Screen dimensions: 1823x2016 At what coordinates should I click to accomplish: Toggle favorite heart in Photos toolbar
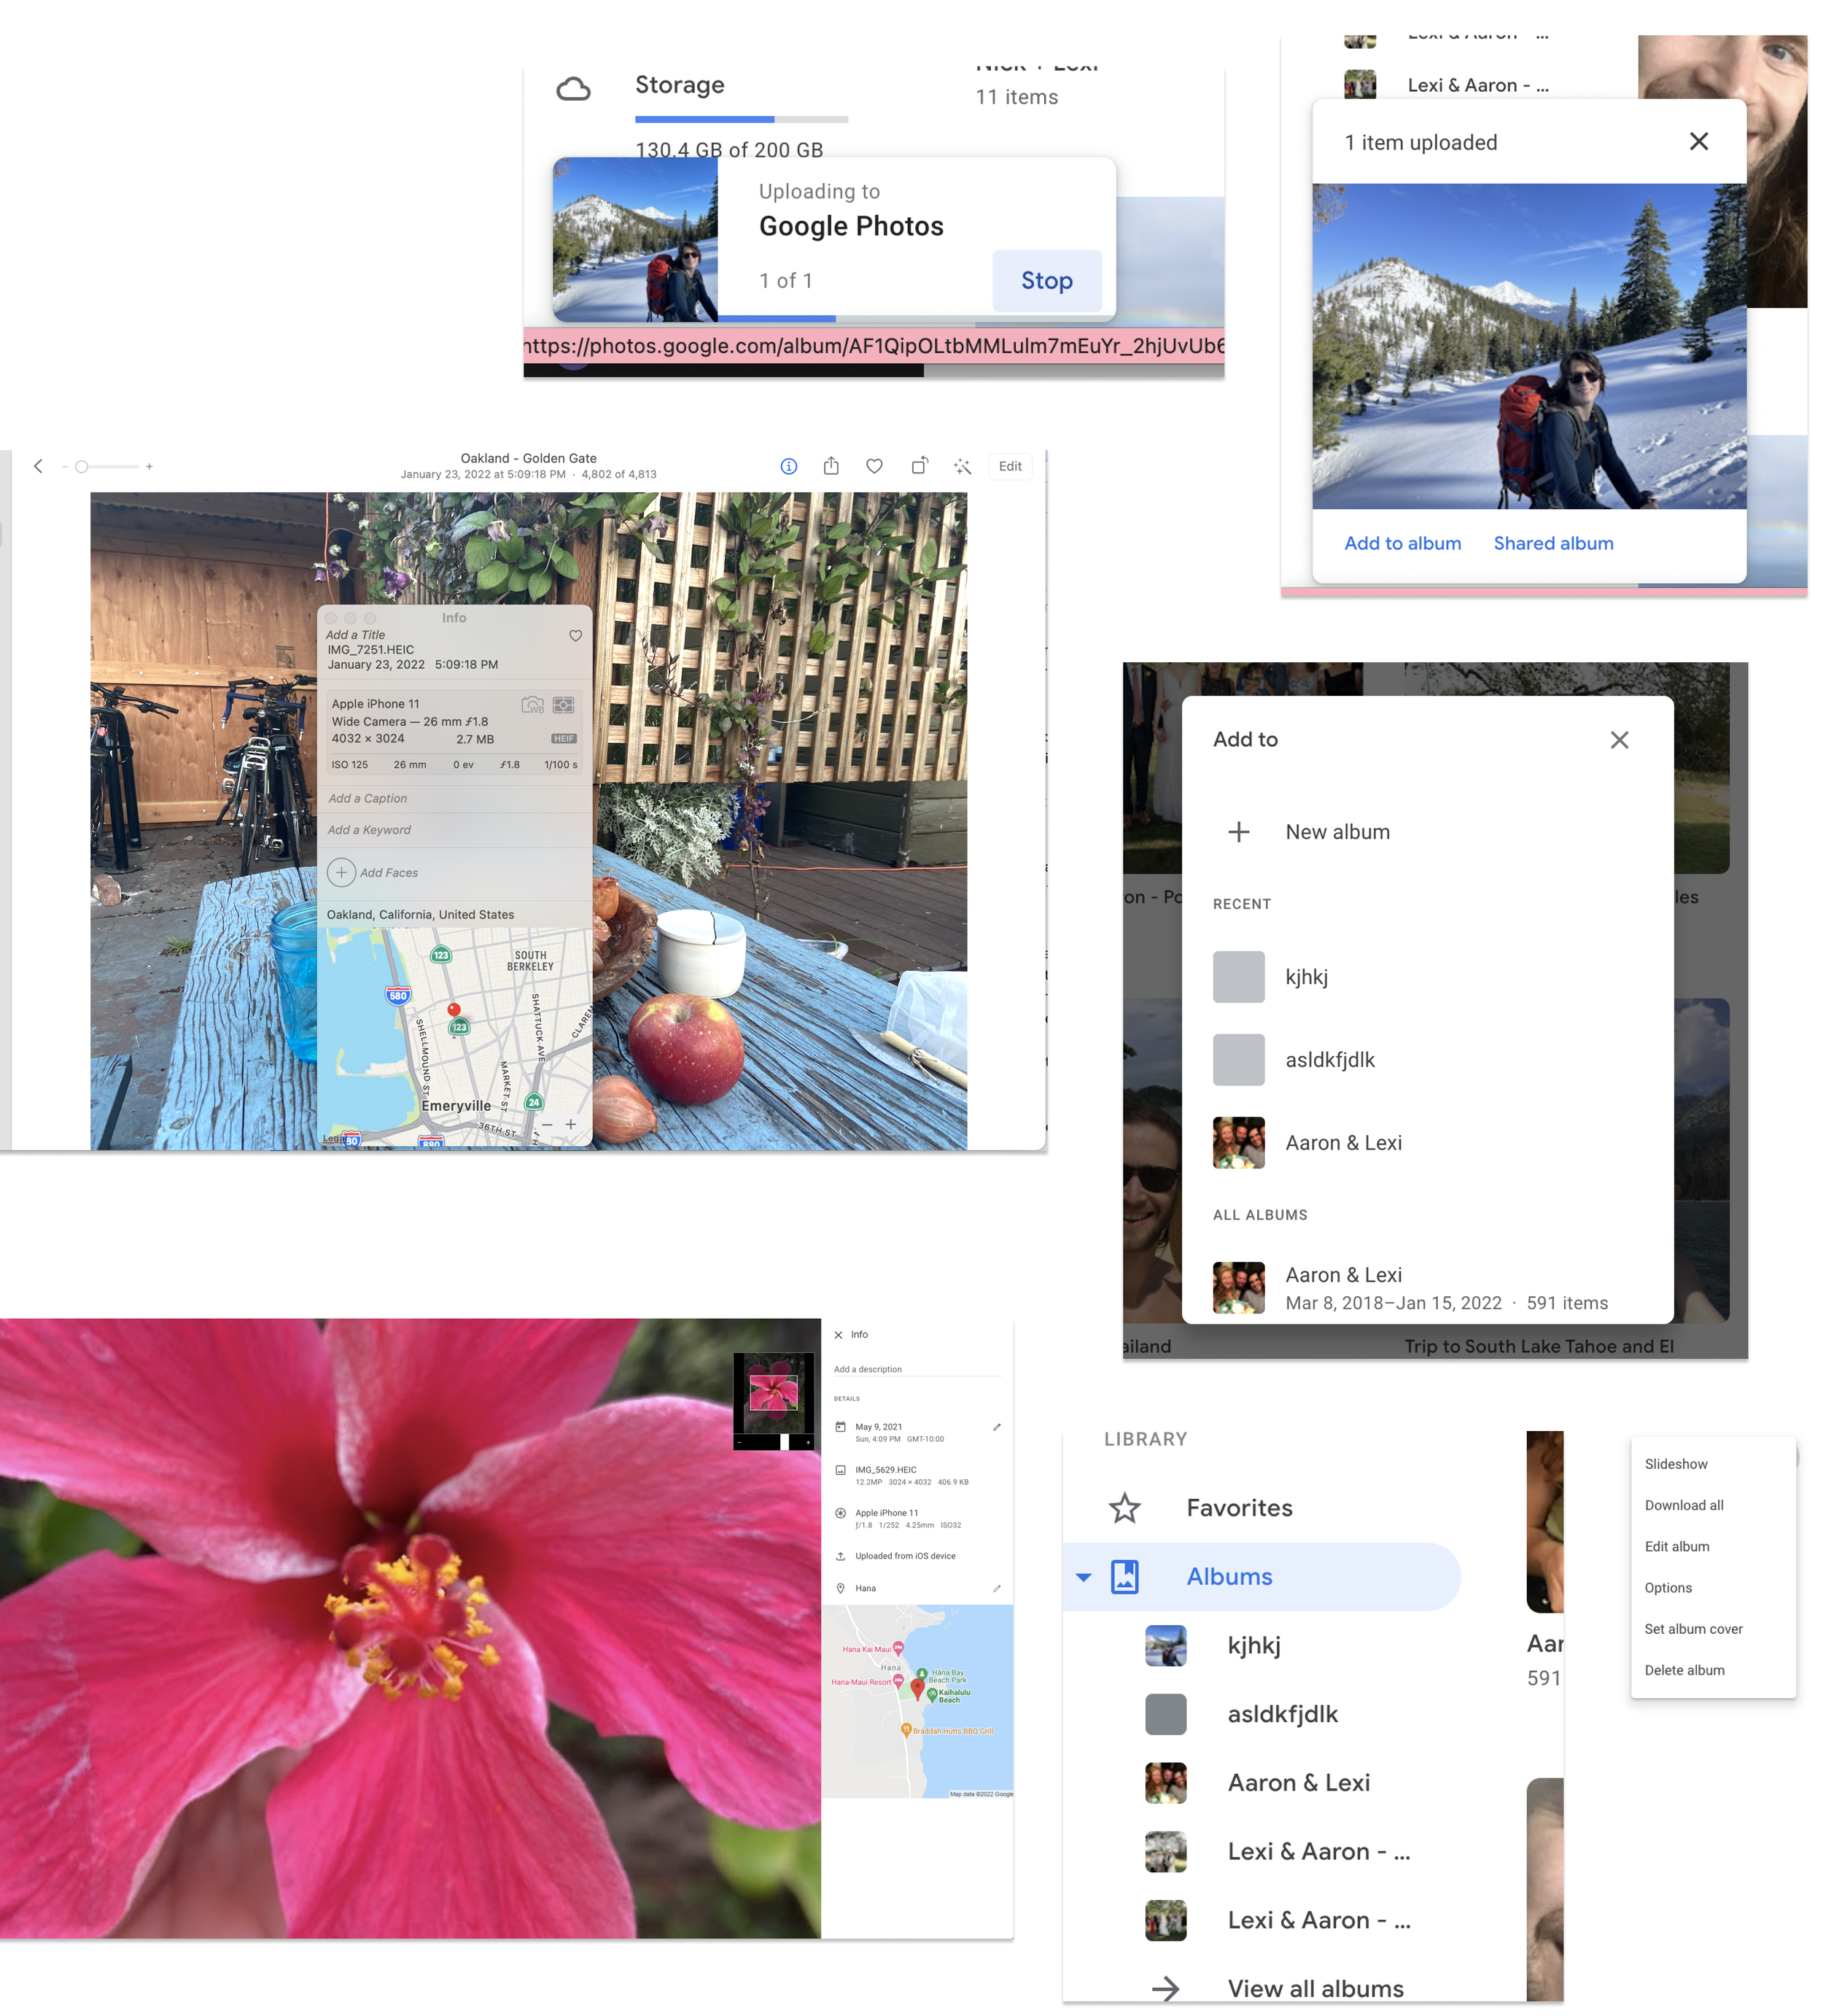coord(874,467)
